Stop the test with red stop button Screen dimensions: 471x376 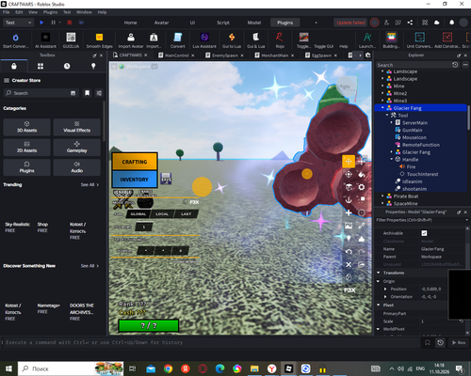[70, 23]
